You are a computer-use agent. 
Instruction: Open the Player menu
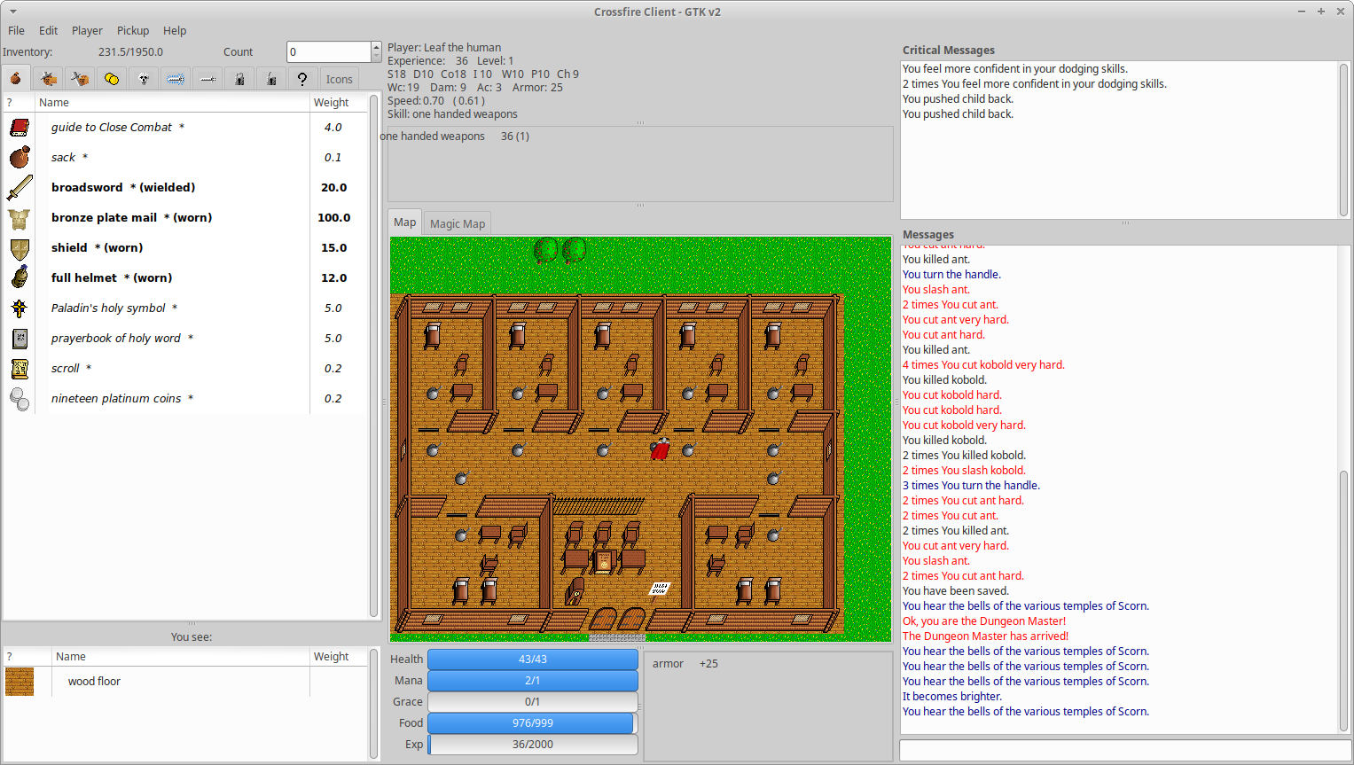[x=87, y=30]
